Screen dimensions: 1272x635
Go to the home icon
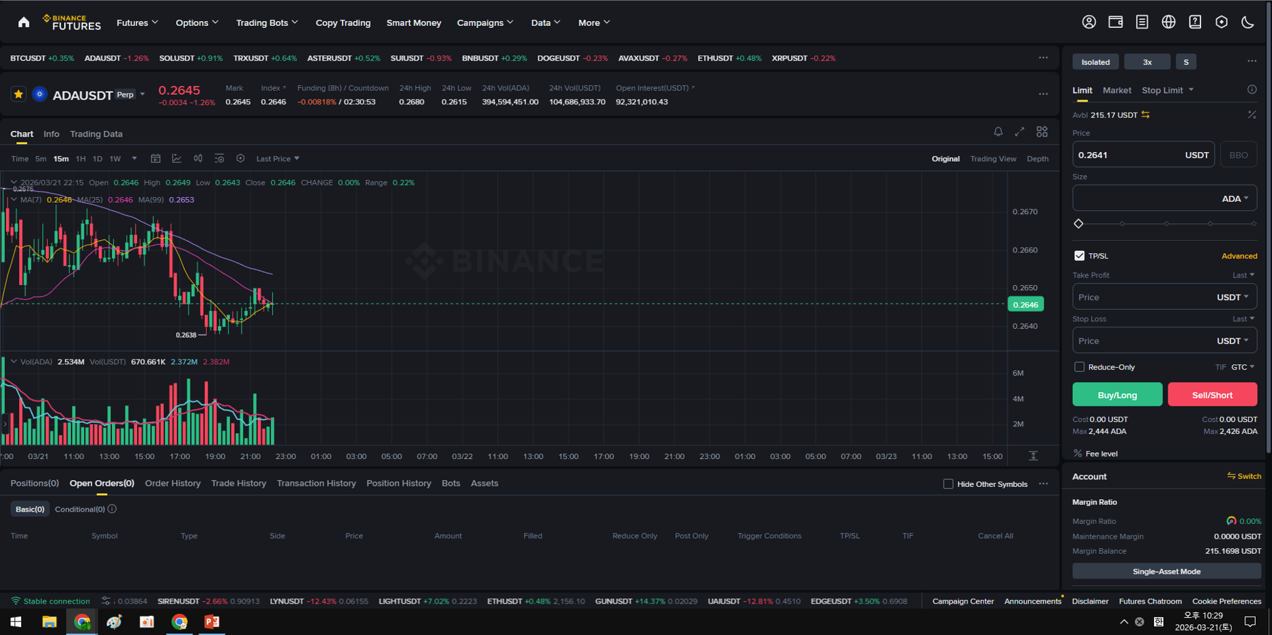(24, 23)
